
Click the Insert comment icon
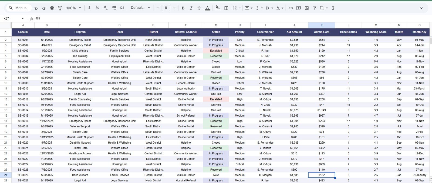point(299,8)
